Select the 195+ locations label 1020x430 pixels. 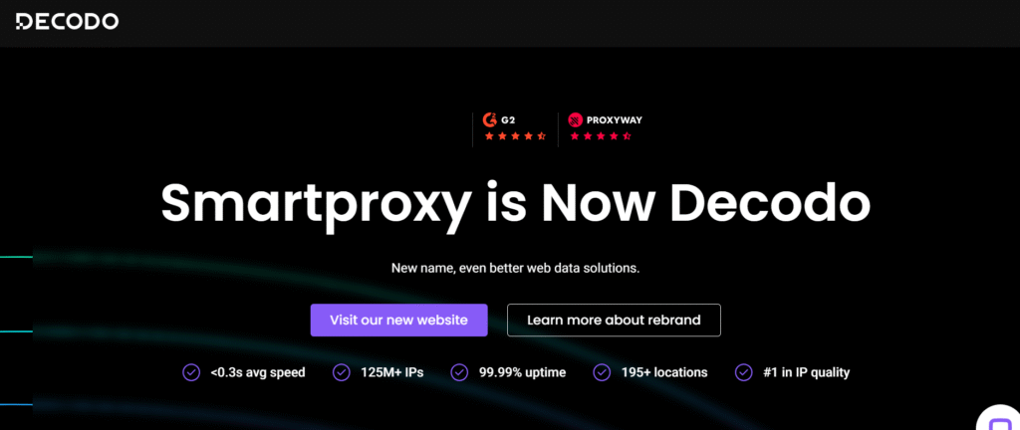pyautogui.click(x=664, y=373)
